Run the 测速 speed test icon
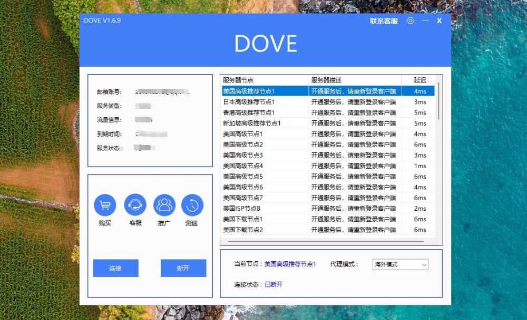 (x=192, y=205)
